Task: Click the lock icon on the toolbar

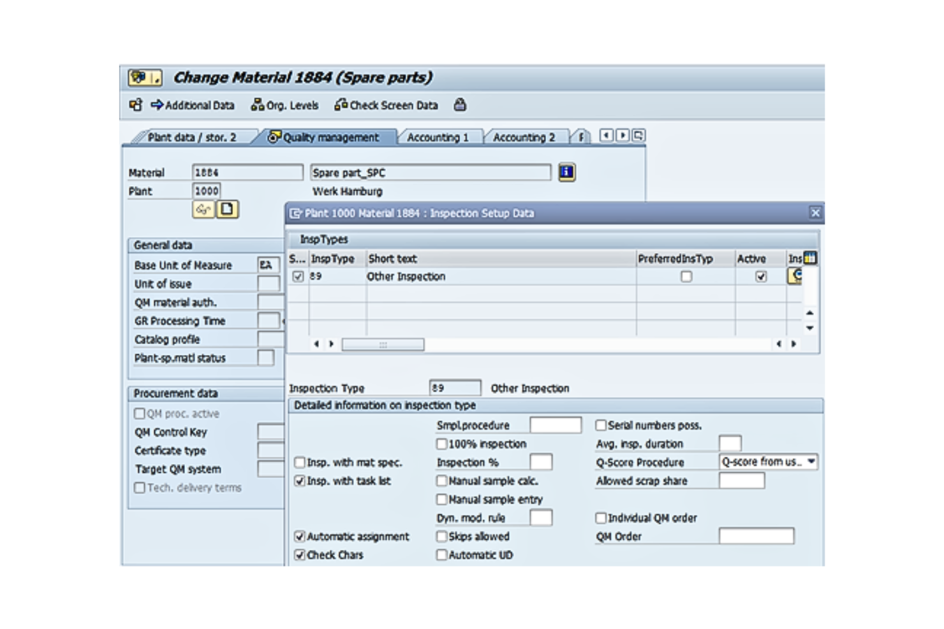Action: tap(461, 105)
